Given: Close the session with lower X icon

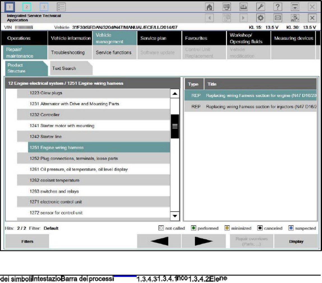Looking at the screenshot, I should pyautogui.click(x=312, y=18).
